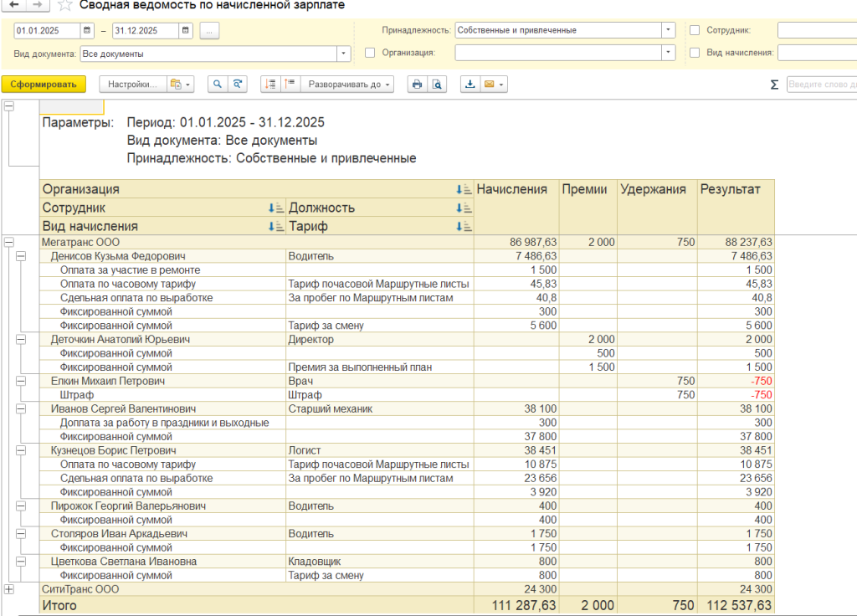Viewport: 857px width, 616px height.
Task: Open the Вид документа dropdown list
Action: click(x=343, y=54)
